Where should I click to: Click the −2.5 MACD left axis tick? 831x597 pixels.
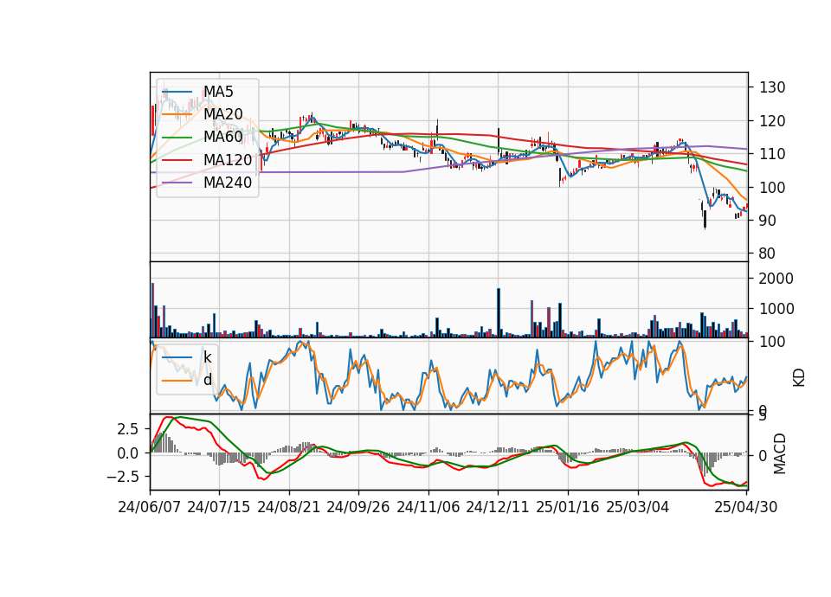coord(123,477)
